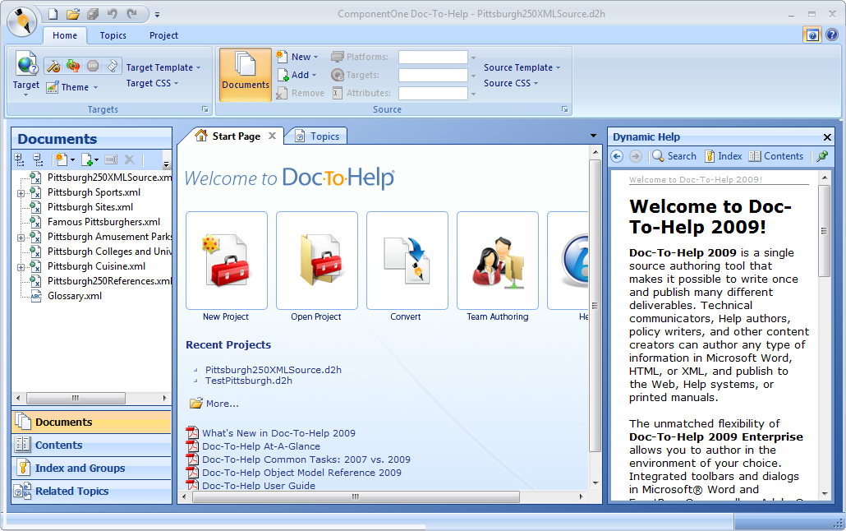Open the Theme dropdown
This screenshot has height=531, width=846.
(72, 87)
